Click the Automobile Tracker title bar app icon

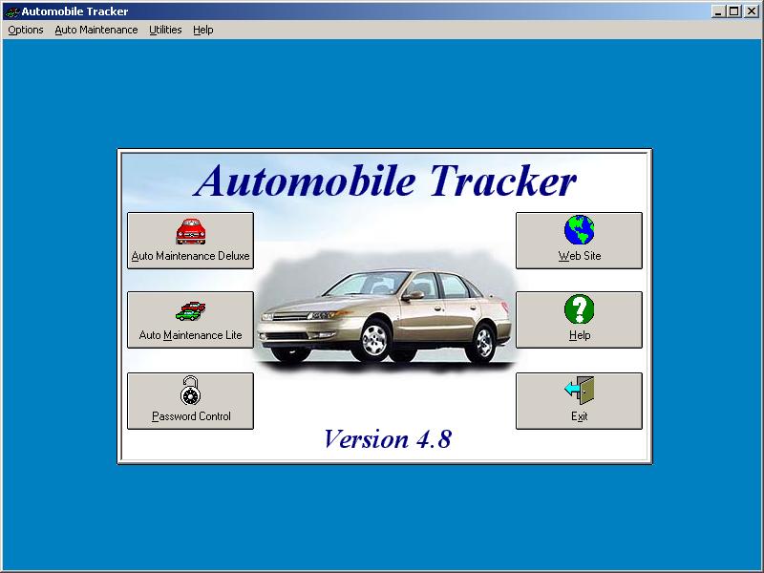11,11
